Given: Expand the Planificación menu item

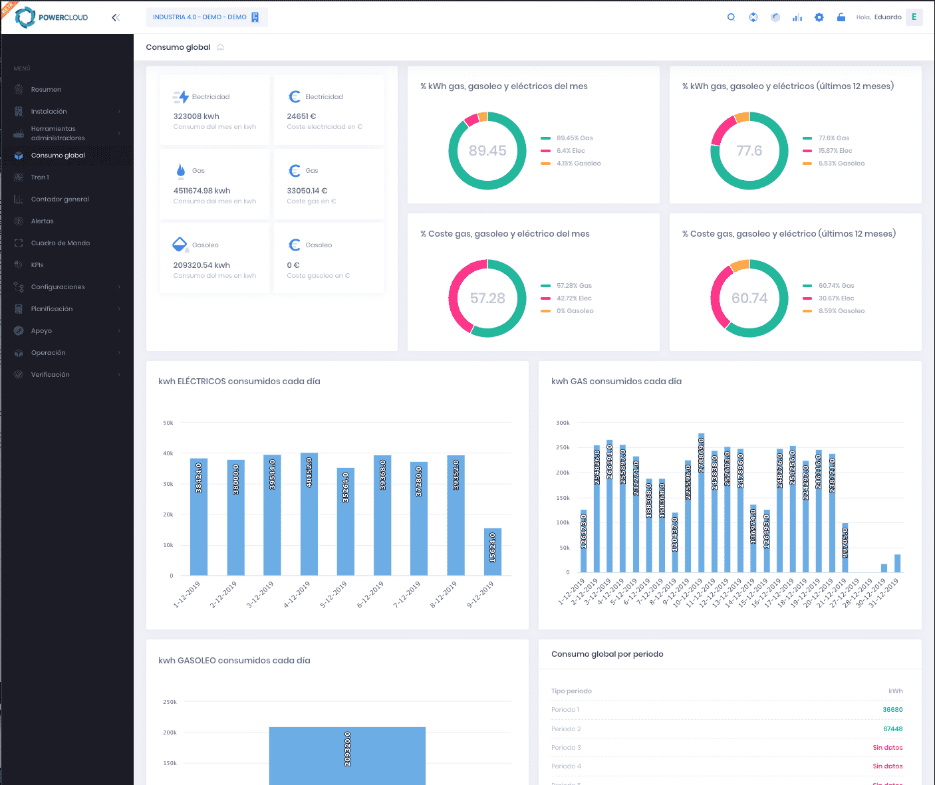Looking at the screenshot, I should (x=67, y=309).
